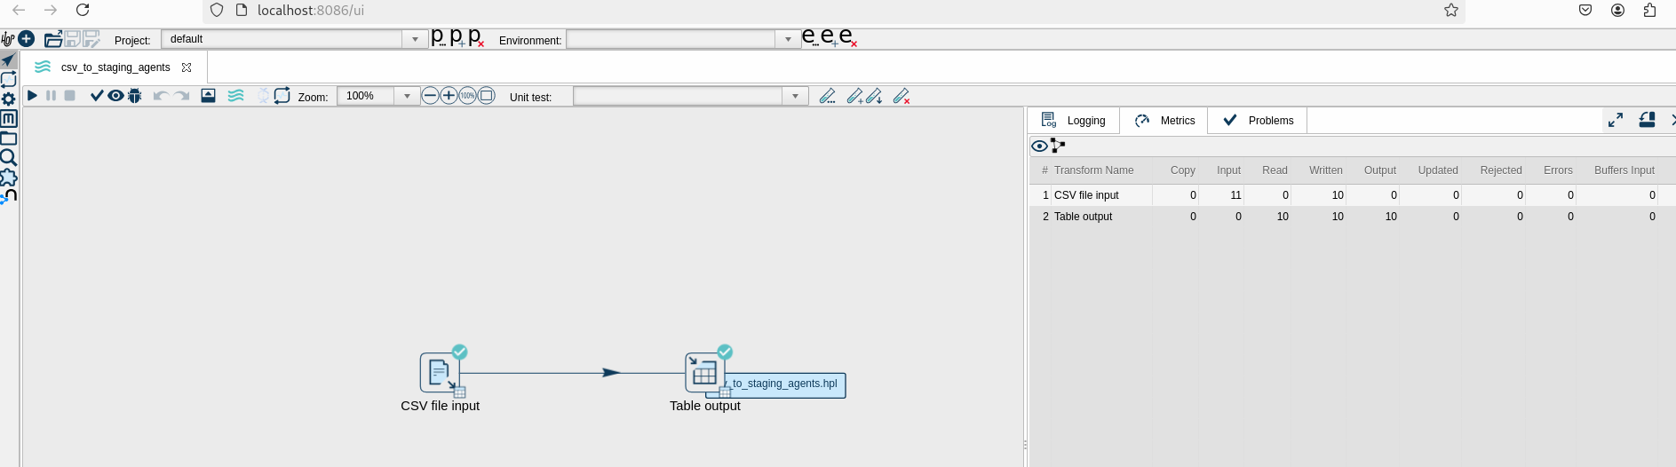The image size is (1676, 467).
Task: Click the debug bug icon in toolbar
Action: (135, 96)
